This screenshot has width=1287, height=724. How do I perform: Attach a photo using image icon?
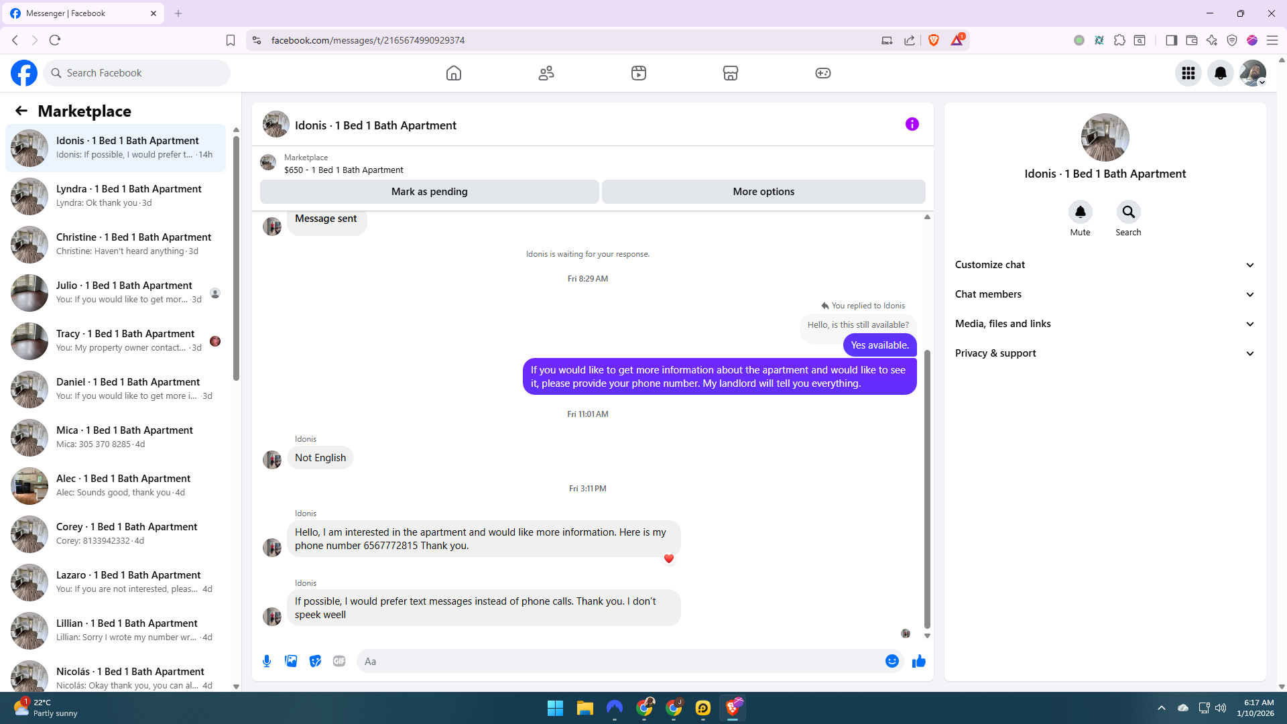click(291, 661)
